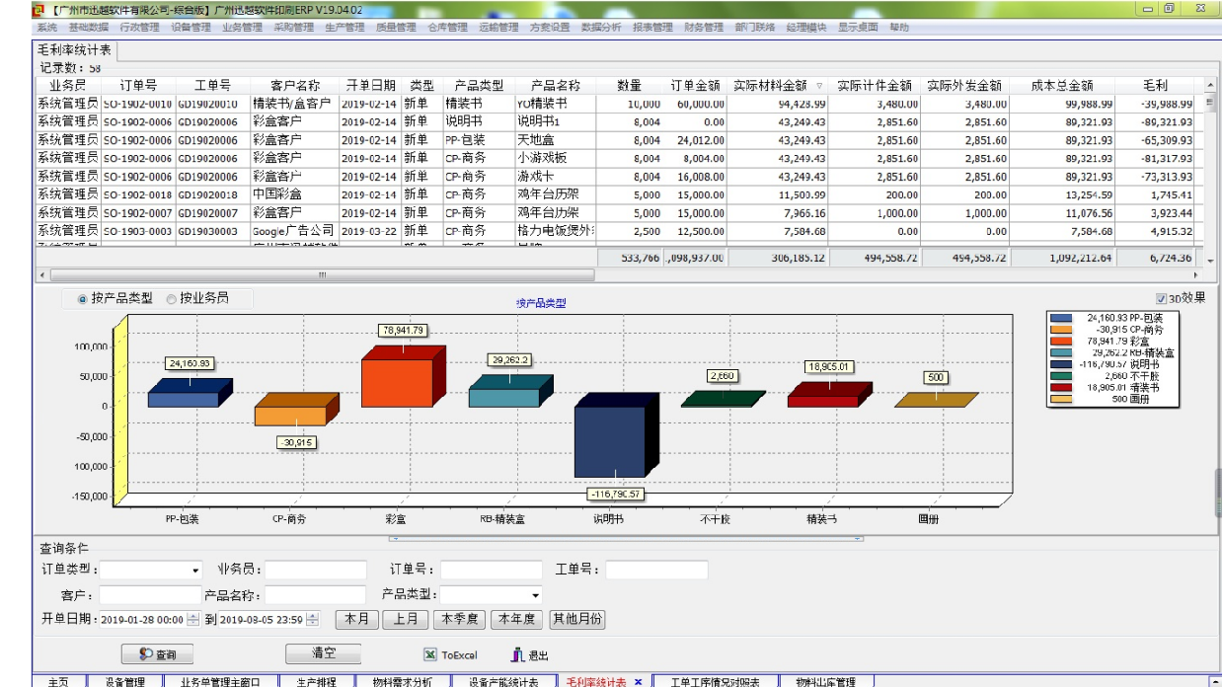Screen dimensions: 1223x688
Task: Click the 查询 search button icon
Action: pyautogui.click(x=146, y=654)
